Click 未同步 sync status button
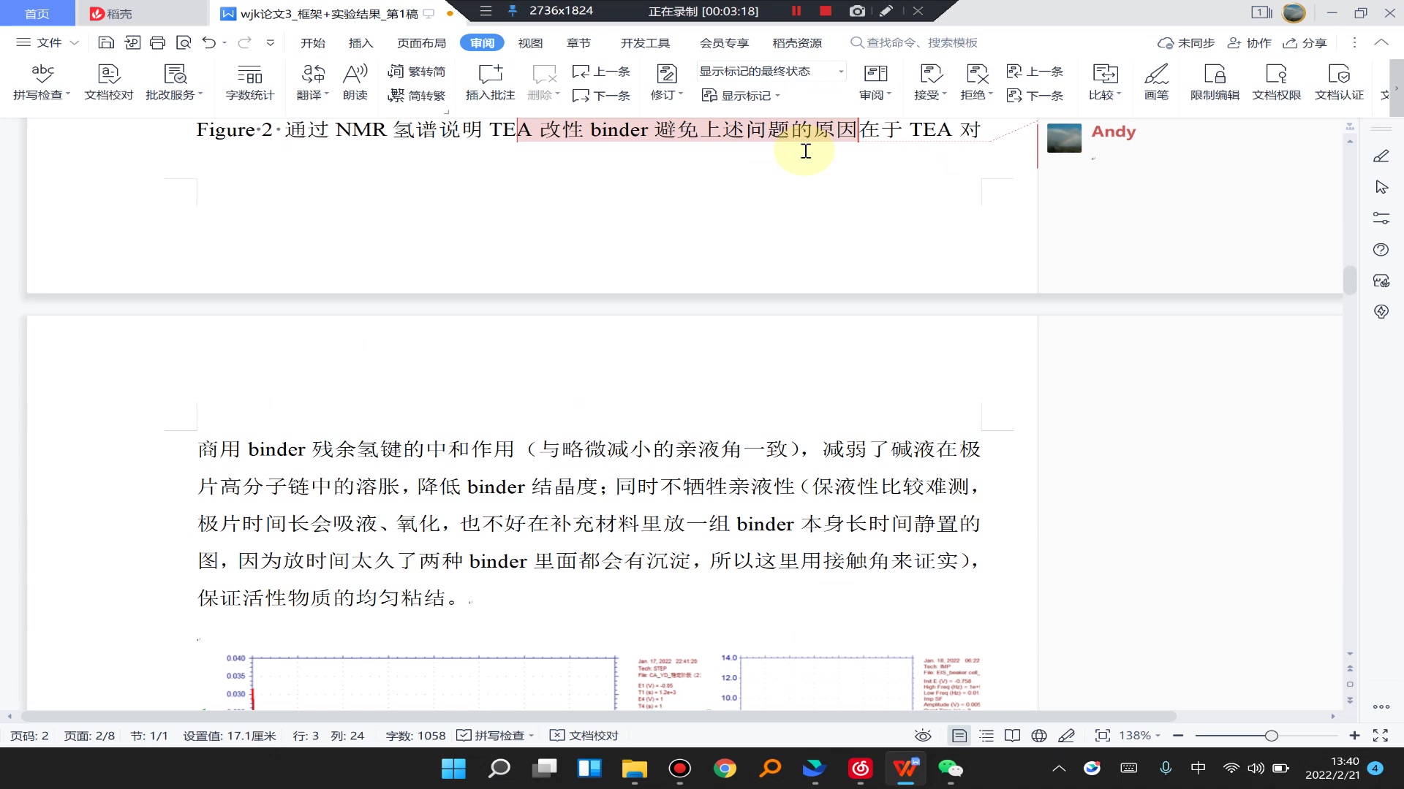Screen dimensions: 1404x789 click(1186, 43)
